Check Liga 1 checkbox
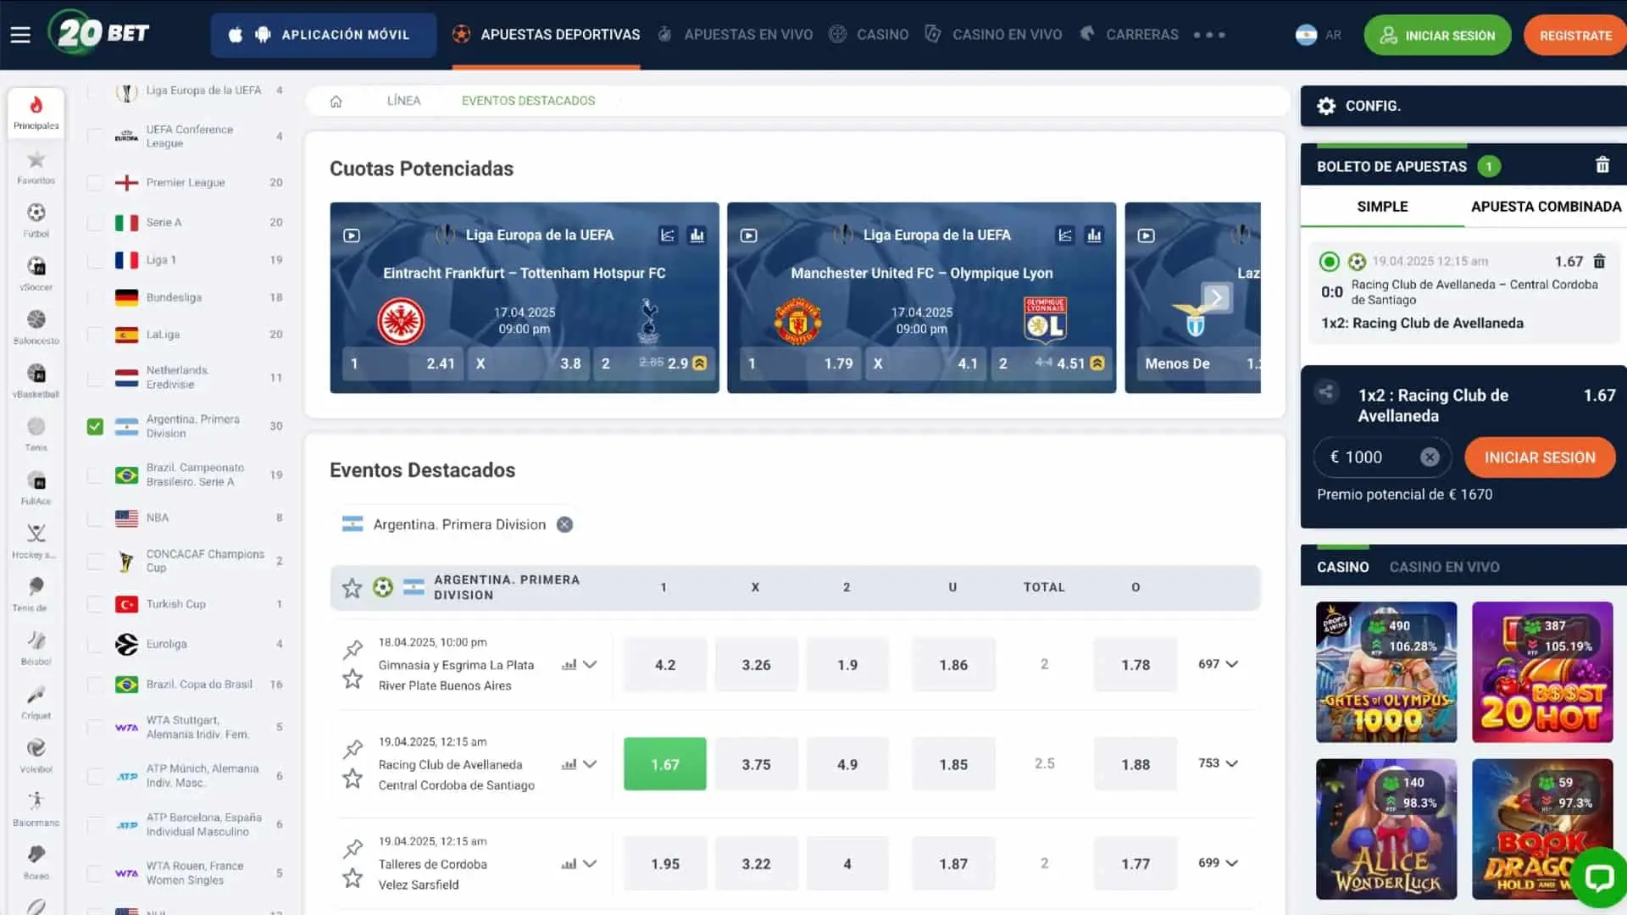The width and height of the screenshot is (1627, 915). tap(95, 260)
